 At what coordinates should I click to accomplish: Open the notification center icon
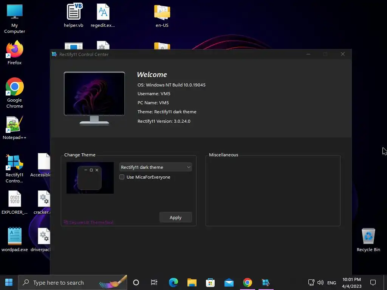pyautogui.click(x=373, y=282)
